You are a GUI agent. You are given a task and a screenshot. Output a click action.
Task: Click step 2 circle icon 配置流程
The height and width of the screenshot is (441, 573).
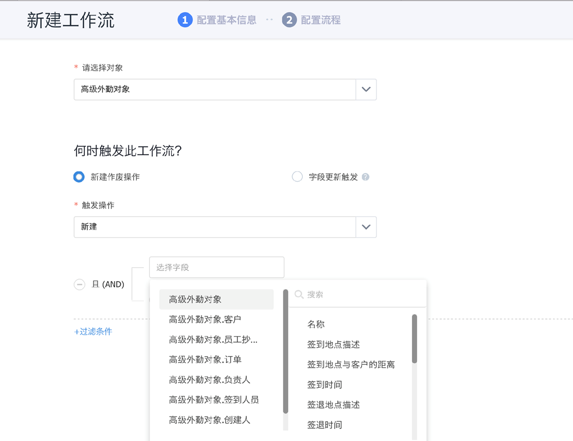(289, 20)
